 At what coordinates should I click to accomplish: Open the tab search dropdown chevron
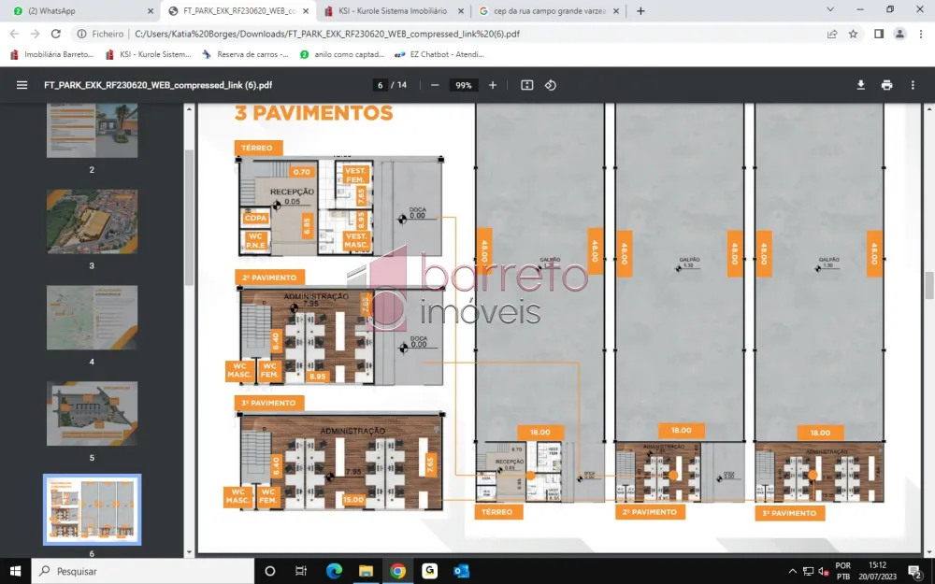pos(830,10)
